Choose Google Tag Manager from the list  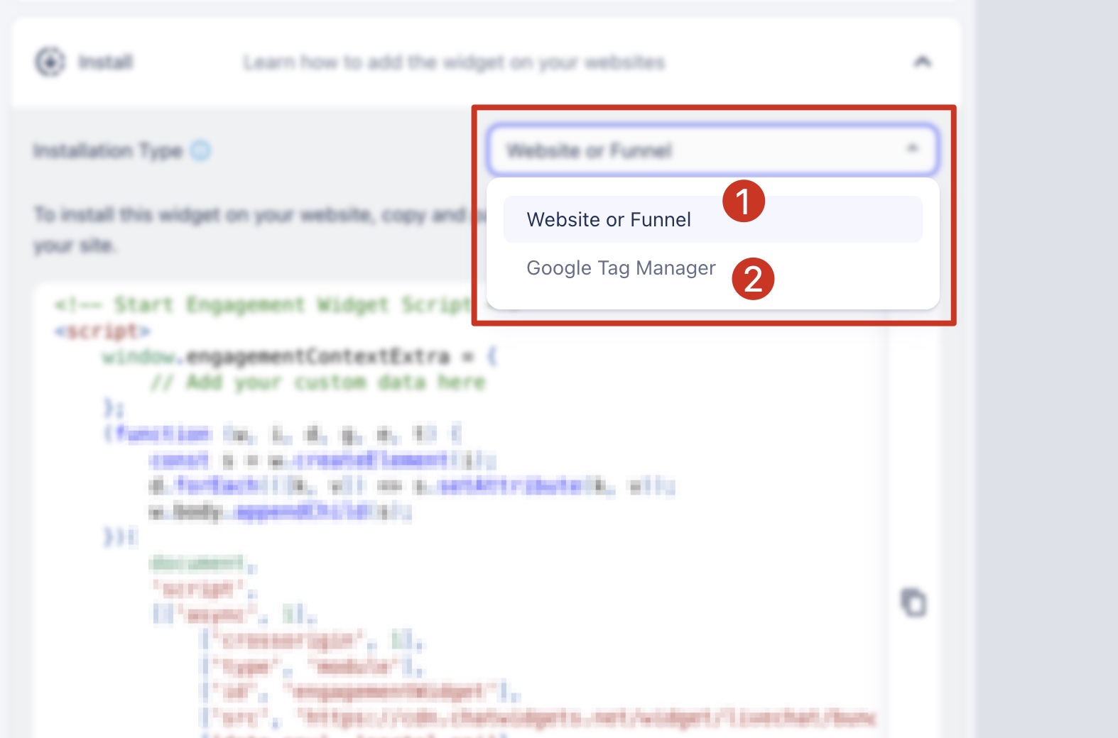point(621,268)
